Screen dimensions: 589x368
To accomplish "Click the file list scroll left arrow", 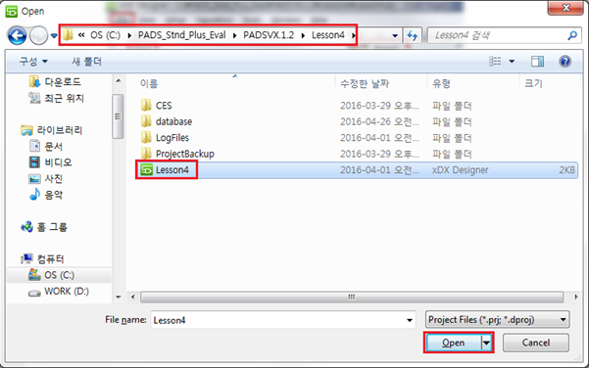I will pyautogui.click(x=132, y=298).
